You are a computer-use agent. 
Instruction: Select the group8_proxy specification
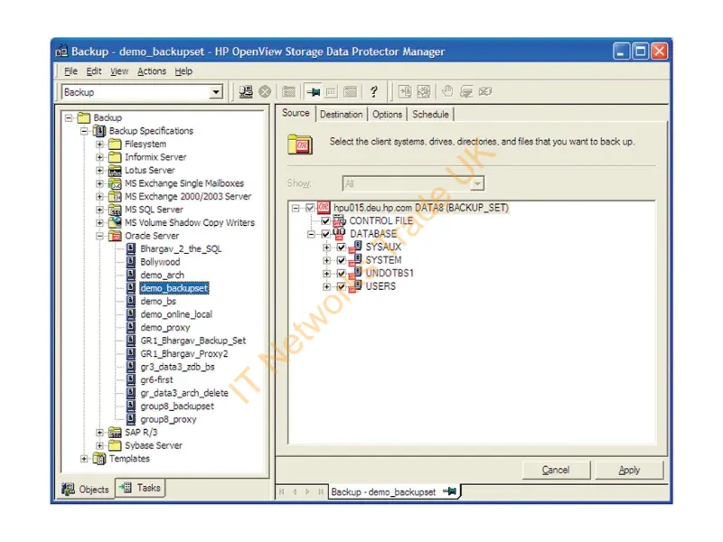click(168, 419)
